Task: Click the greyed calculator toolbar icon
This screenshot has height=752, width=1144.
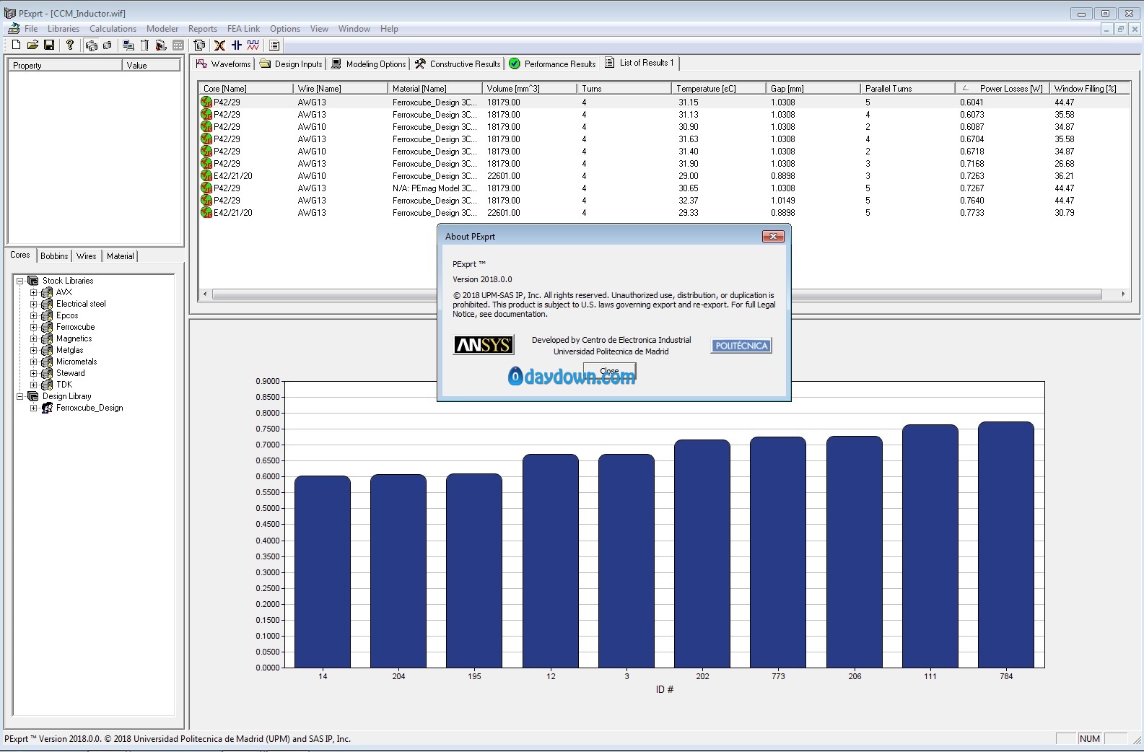Action: click(178, 45)
